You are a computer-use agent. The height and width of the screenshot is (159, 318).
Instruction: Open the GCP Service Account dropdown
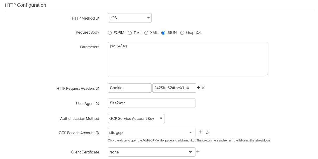151,132
